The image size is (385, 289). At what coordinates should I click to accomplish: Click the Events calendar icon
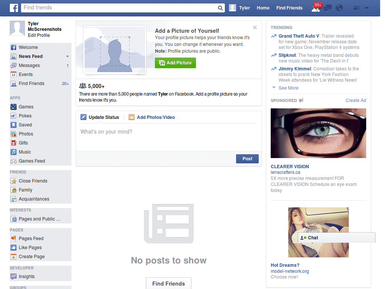point(14,75)
